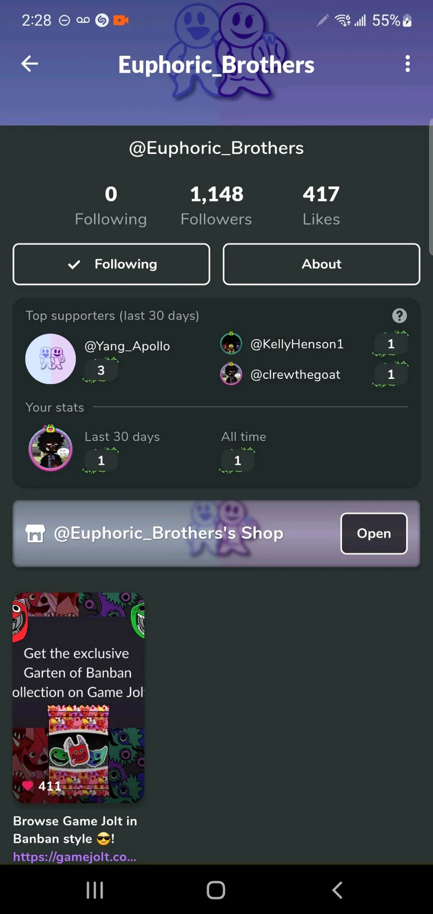Open the 0 Following list
The image size is (433, 914).
(x=111, y=206)
